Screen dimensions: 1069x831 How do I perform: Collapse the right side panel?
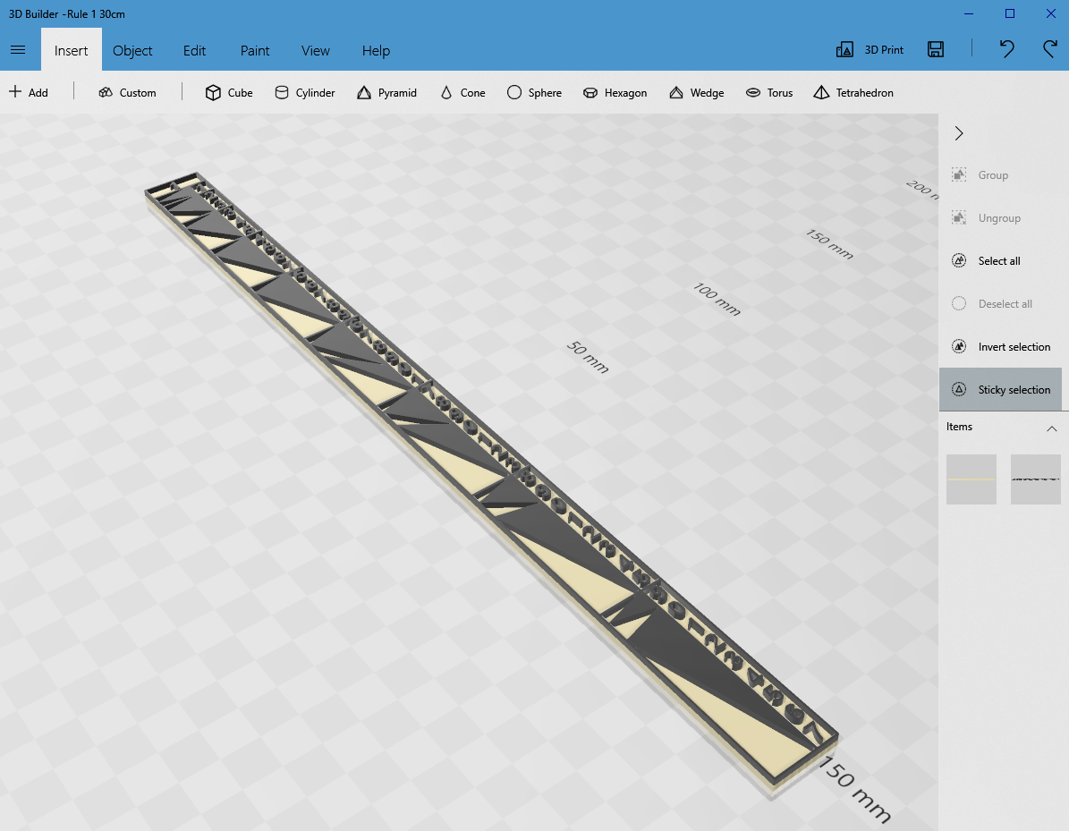coord(958,132)
